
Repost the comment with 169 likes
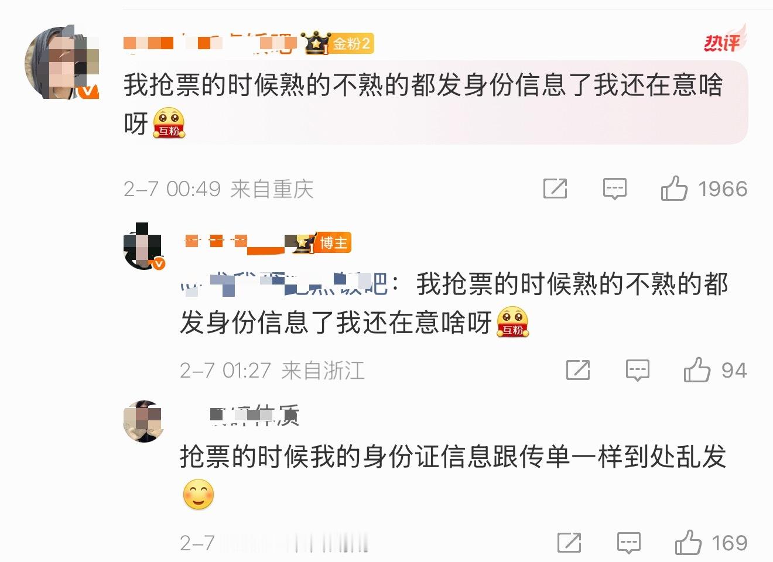click(x=569, y=543)
